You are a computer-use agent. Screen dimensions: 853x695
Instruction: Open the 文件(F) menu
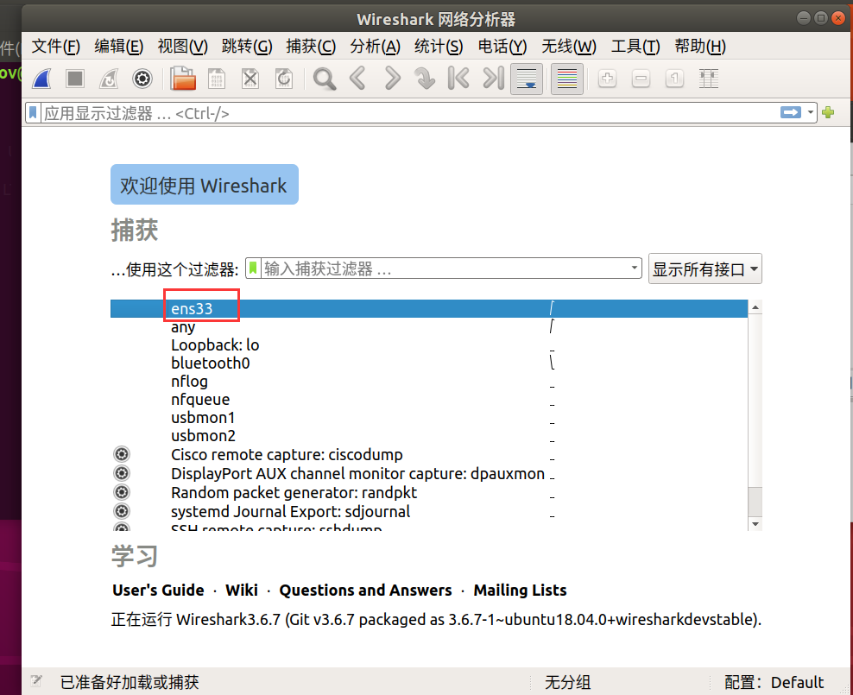55,47
